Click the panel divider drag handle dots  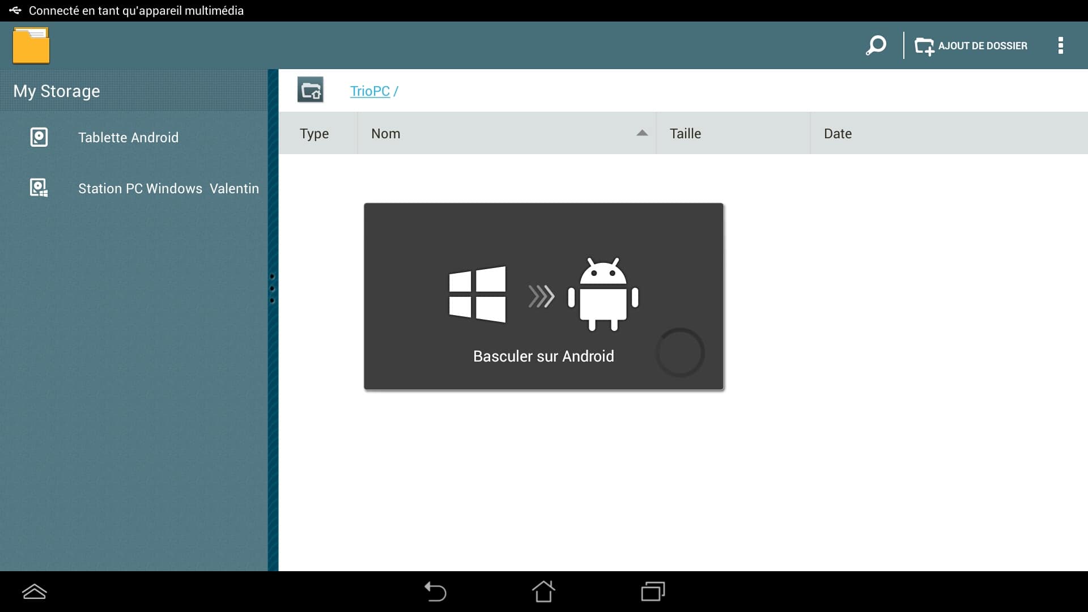272,288
